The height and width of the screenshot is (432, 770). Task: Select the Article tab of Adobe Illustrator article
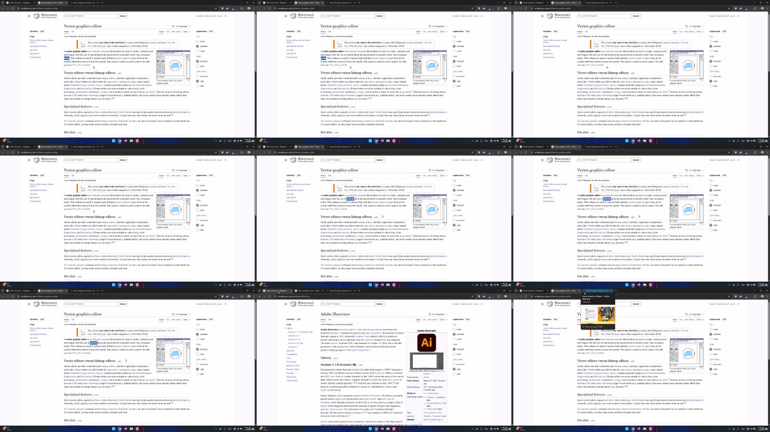(323, 320)
